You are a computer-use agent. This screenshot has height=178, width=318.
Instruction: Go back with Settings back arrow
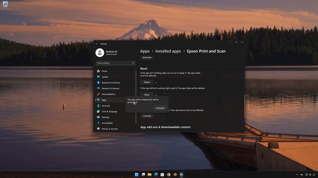tap(96, 44)
